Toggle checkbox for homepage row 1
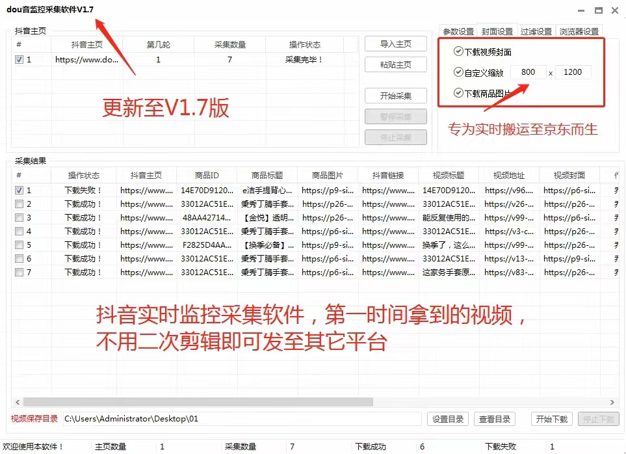 pyautogui.click(x=19, y=59)
